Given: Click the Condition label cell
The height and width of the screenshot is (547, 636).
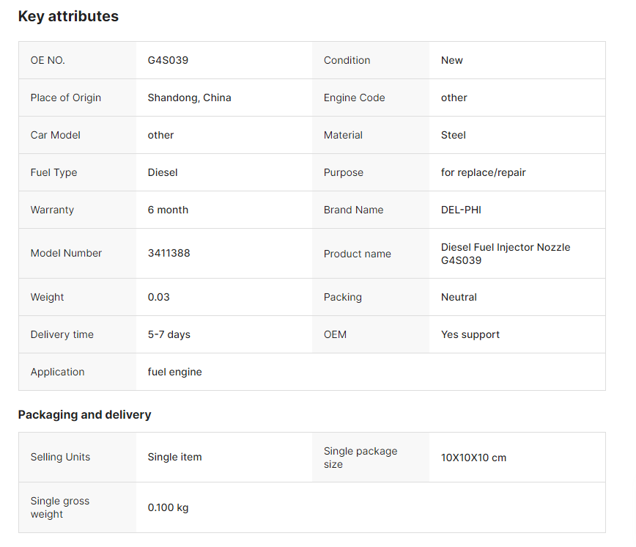Looking at the screenshot, I should pyautogui.click(x=371, y=60).
